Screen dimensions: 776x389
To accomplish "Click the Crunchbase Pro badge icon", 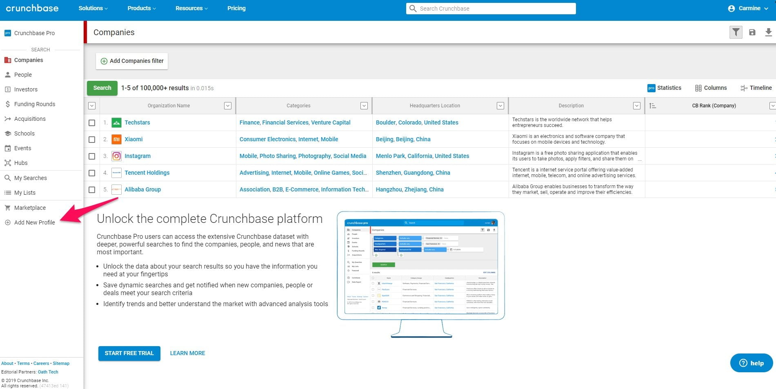I will click(x=7, y=33).
